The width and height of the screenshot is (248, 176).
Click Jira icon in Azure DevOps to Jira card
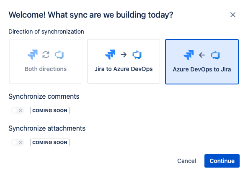tap(189, 55)
